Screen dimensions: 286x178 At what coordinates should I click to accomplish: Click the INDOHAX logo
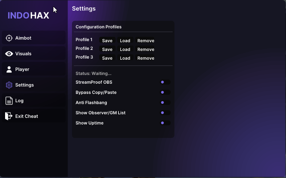click(x=28, y=16)
